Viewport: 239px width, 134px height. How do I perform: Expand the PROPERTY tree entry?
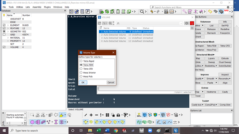(8, 41)
